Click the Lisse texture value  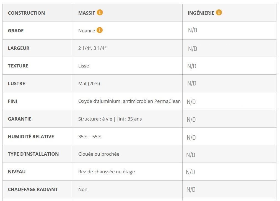[84, 66]
